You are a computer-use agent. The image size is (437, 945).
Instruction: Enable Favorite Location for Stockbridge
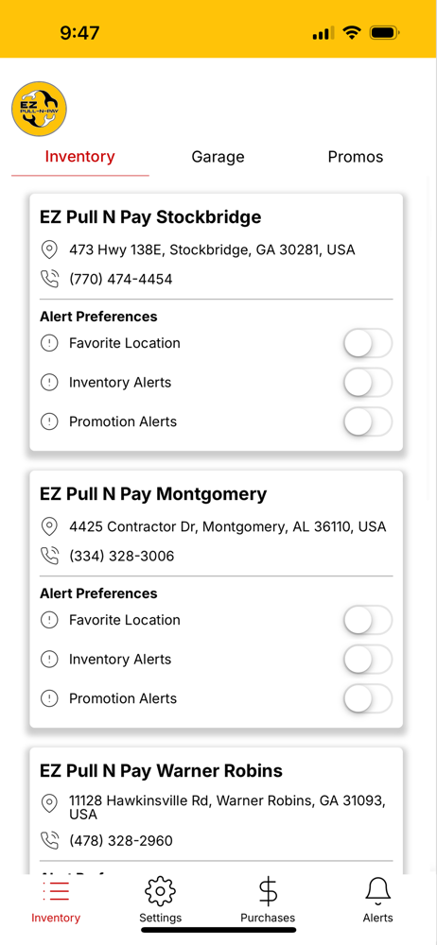click(x=368, y=343)
